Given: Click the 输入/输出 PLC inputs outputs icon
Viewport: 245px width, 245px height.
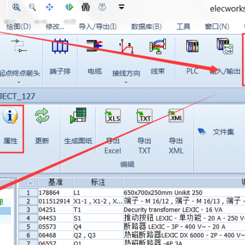Looking at the screenshot, I should pos(225,46).
